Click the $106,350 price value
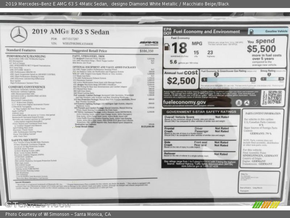The height and width of the screenshot is (218, 290). (146, 51)
